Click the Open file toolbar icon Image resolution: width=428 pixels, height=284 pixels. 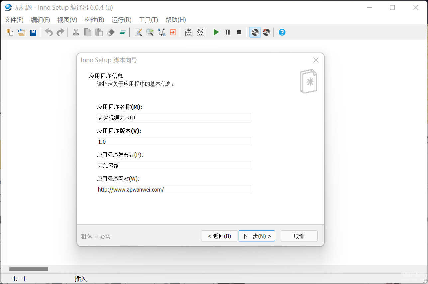22,32
